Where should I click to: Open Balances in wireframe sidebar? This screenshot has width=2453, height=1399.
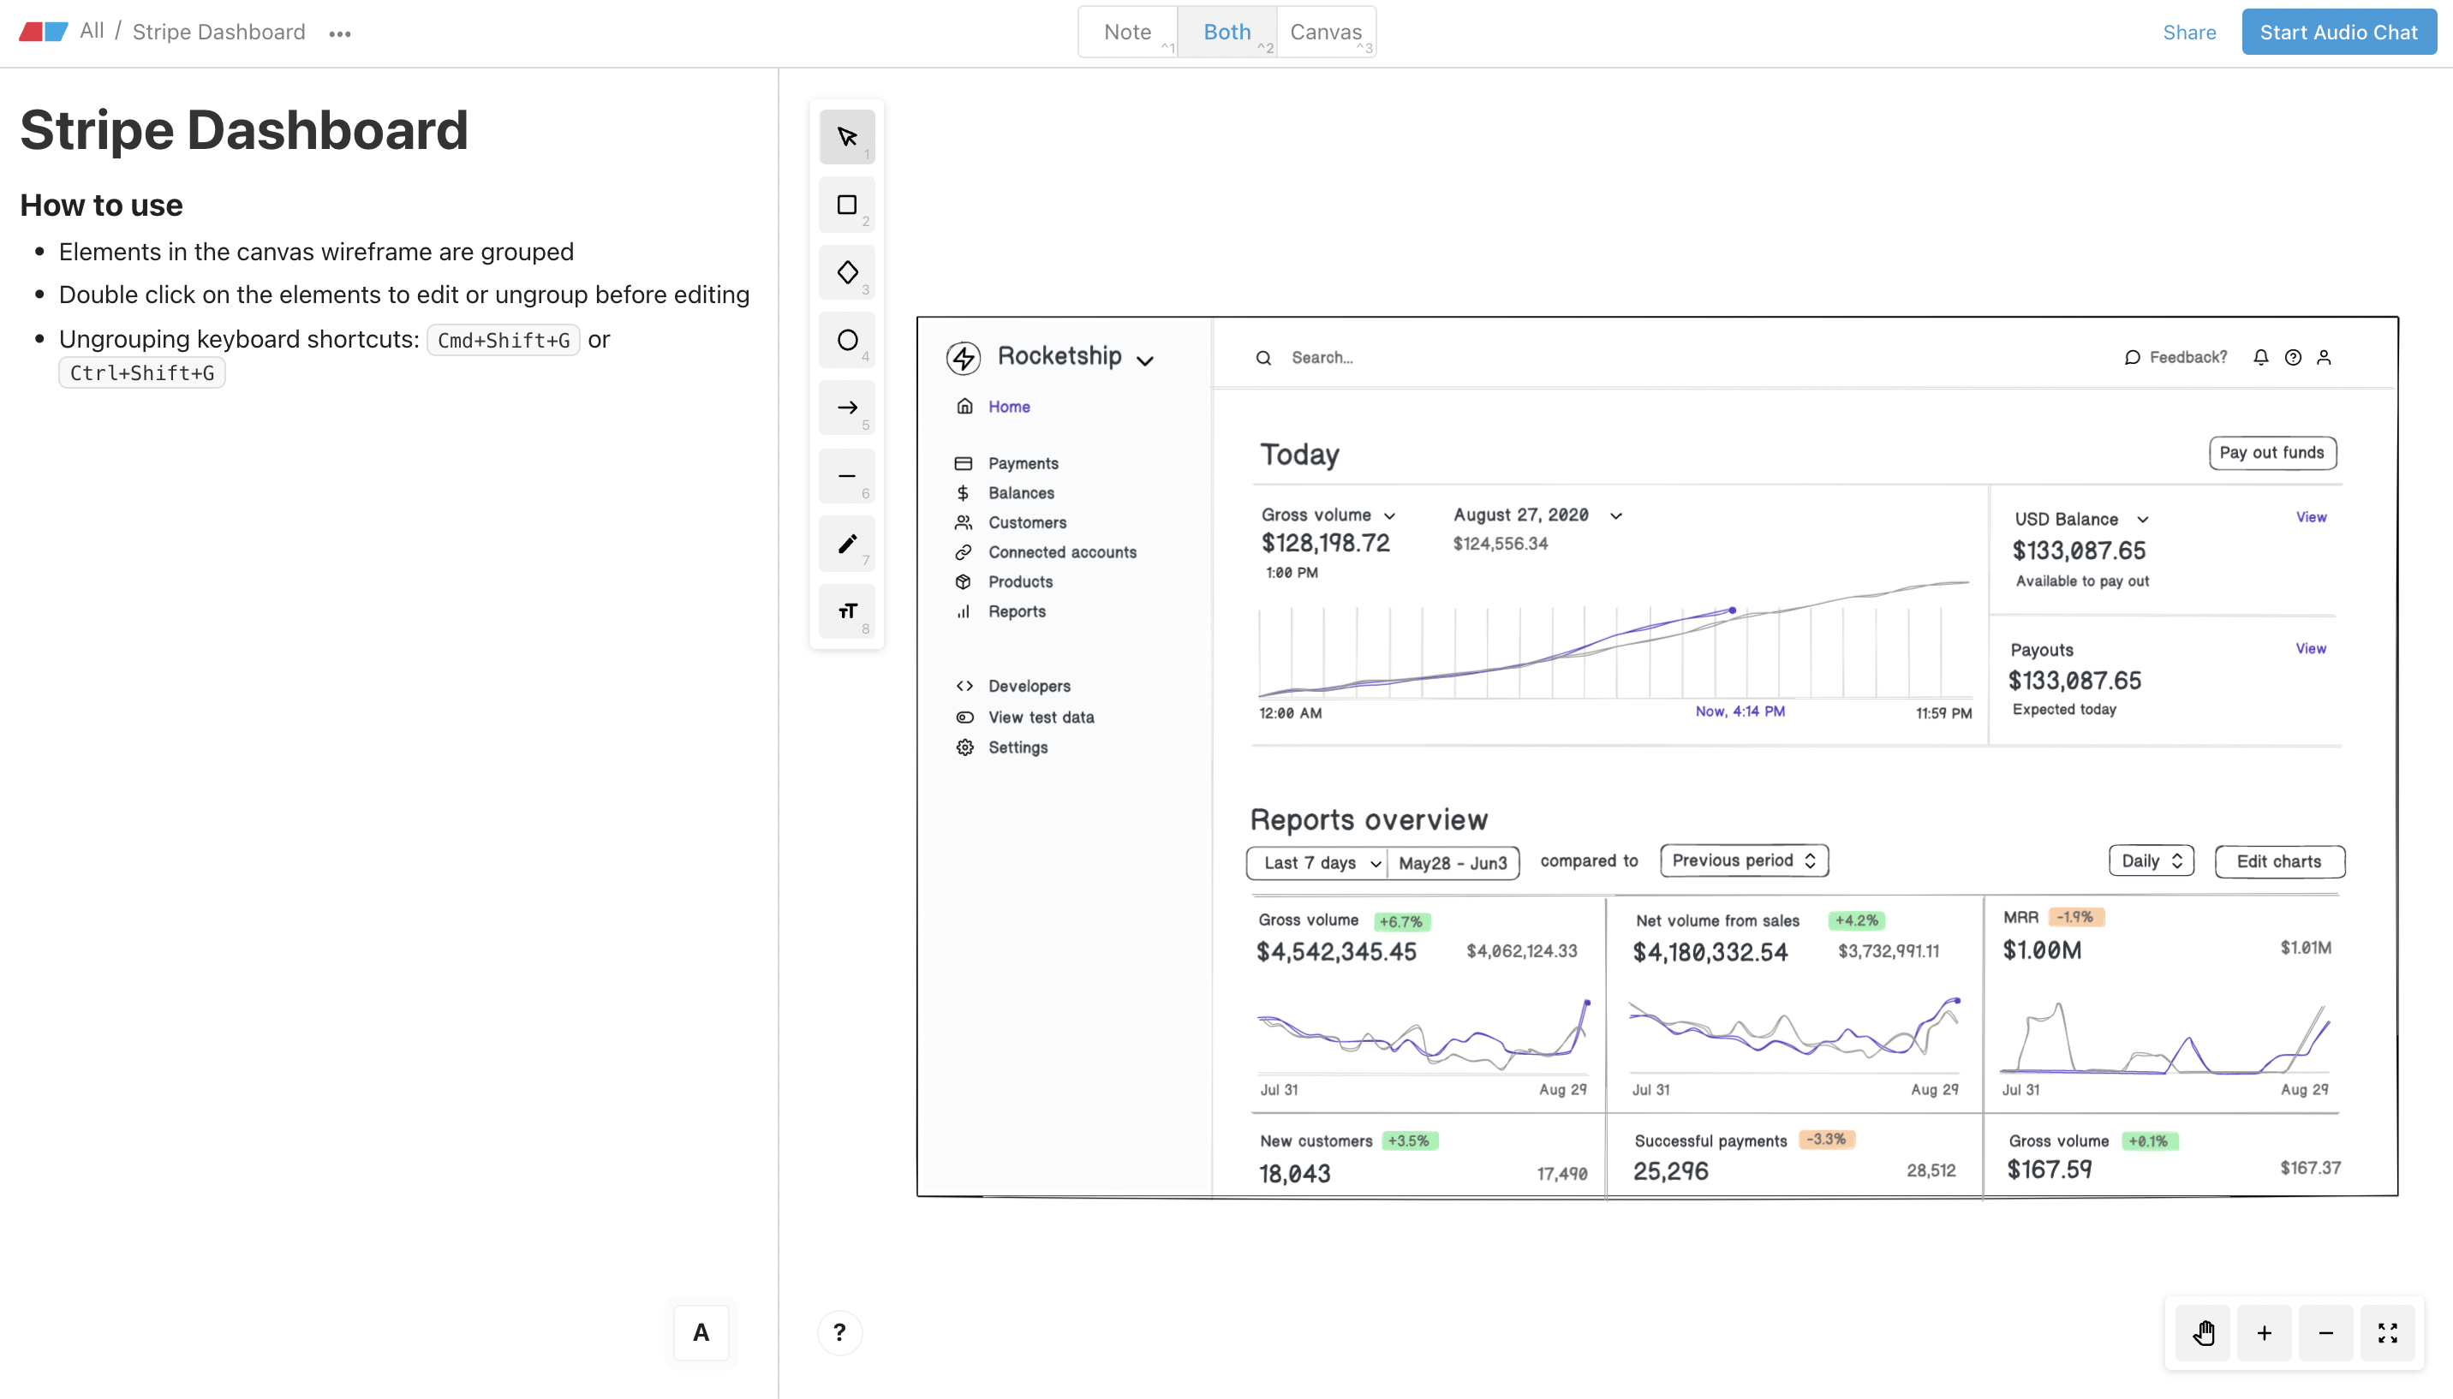1022,493
